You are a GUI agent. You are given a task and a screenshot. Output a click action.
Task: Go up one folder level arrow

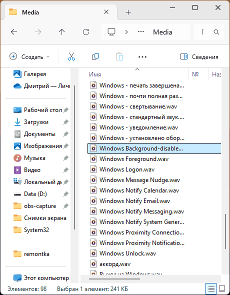[x=61, y=32]
